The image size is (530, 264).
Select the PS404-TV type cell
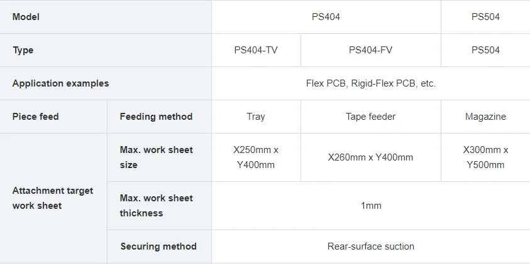point(256,50)
